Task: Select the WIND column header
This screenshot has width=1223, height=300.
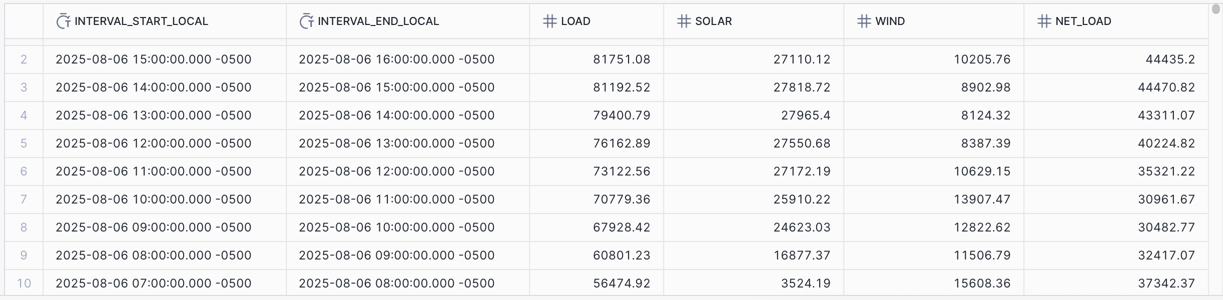Action: coord(890,21)
